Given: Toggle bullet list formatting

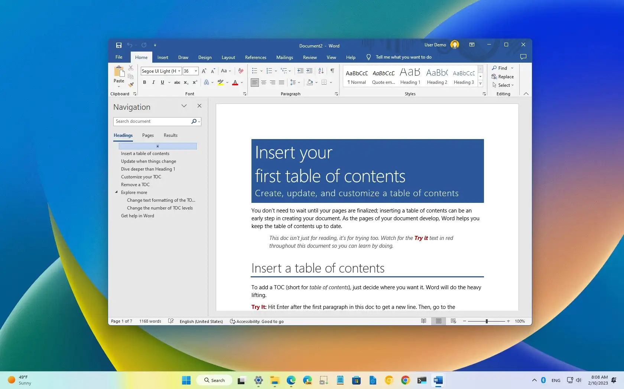Looking at the screenshot, I should (x=255, y=71).
